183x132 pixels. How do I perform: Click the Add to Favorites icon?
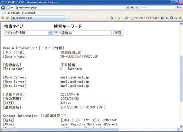point(7,18)
